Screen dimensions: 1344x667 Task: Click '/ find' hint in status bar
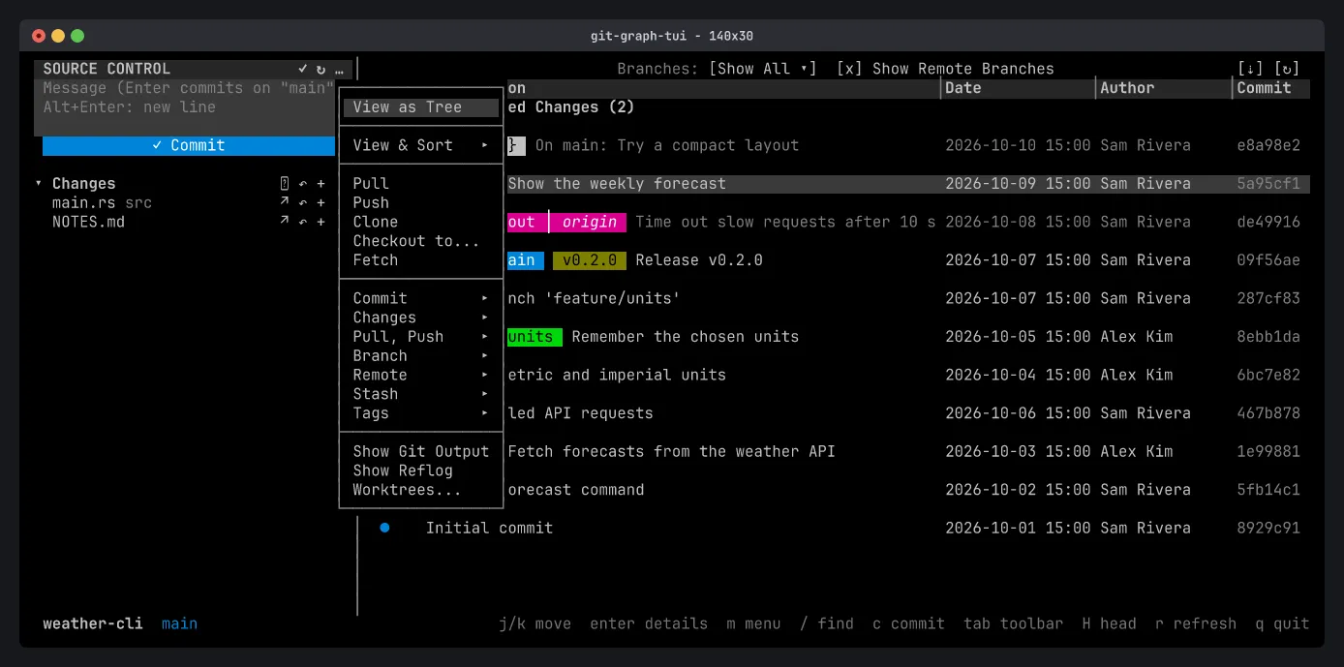tap(827, 623)
